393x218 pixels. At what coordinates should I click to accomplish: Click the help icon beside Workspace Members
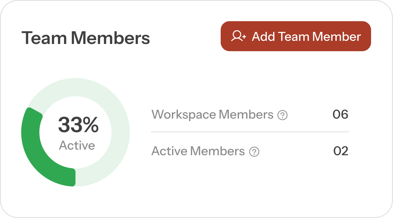pyautogui.click(x=282, y=115)
